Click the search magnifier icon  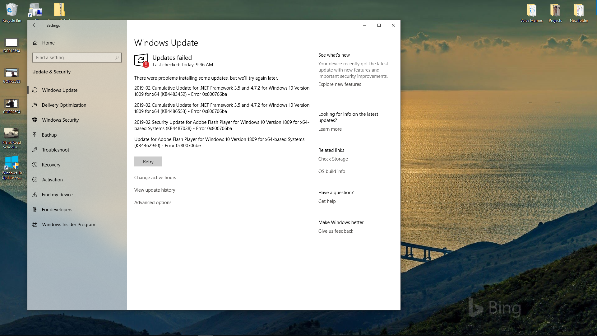[x=117, y=58]
